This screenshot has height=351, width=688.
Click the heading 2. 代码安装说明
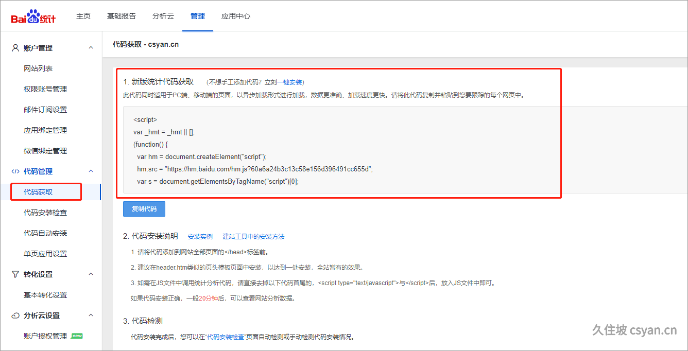pos(150,236)
